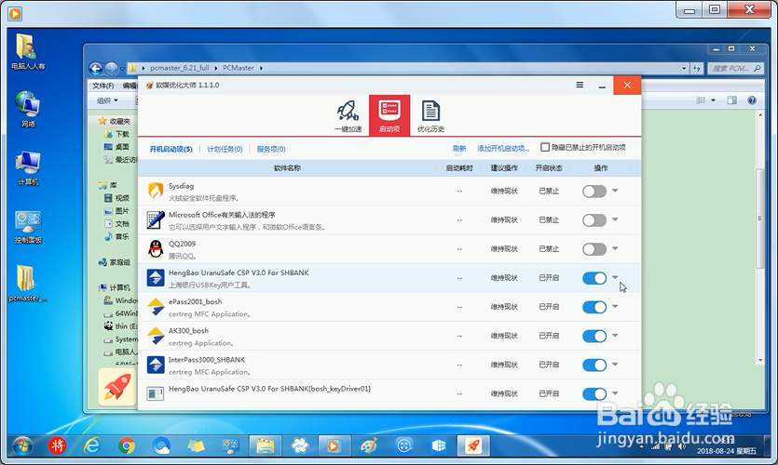Open the 组织 menu in Explorer
The height and width of the screenshot is (465, 778).
click(x=107, y=100)
